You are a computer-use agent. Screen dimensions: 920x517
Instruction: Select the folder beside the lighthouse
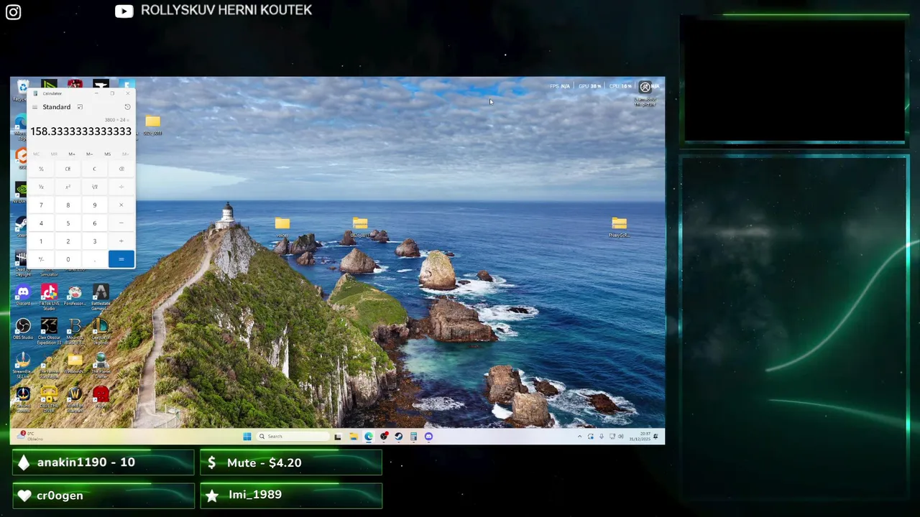(x=282, y=228)
